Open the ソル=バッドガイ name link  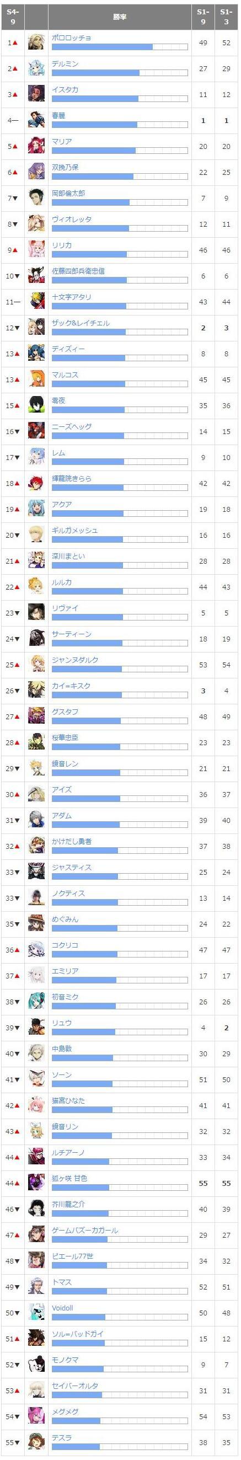(x=78, y=1334)
